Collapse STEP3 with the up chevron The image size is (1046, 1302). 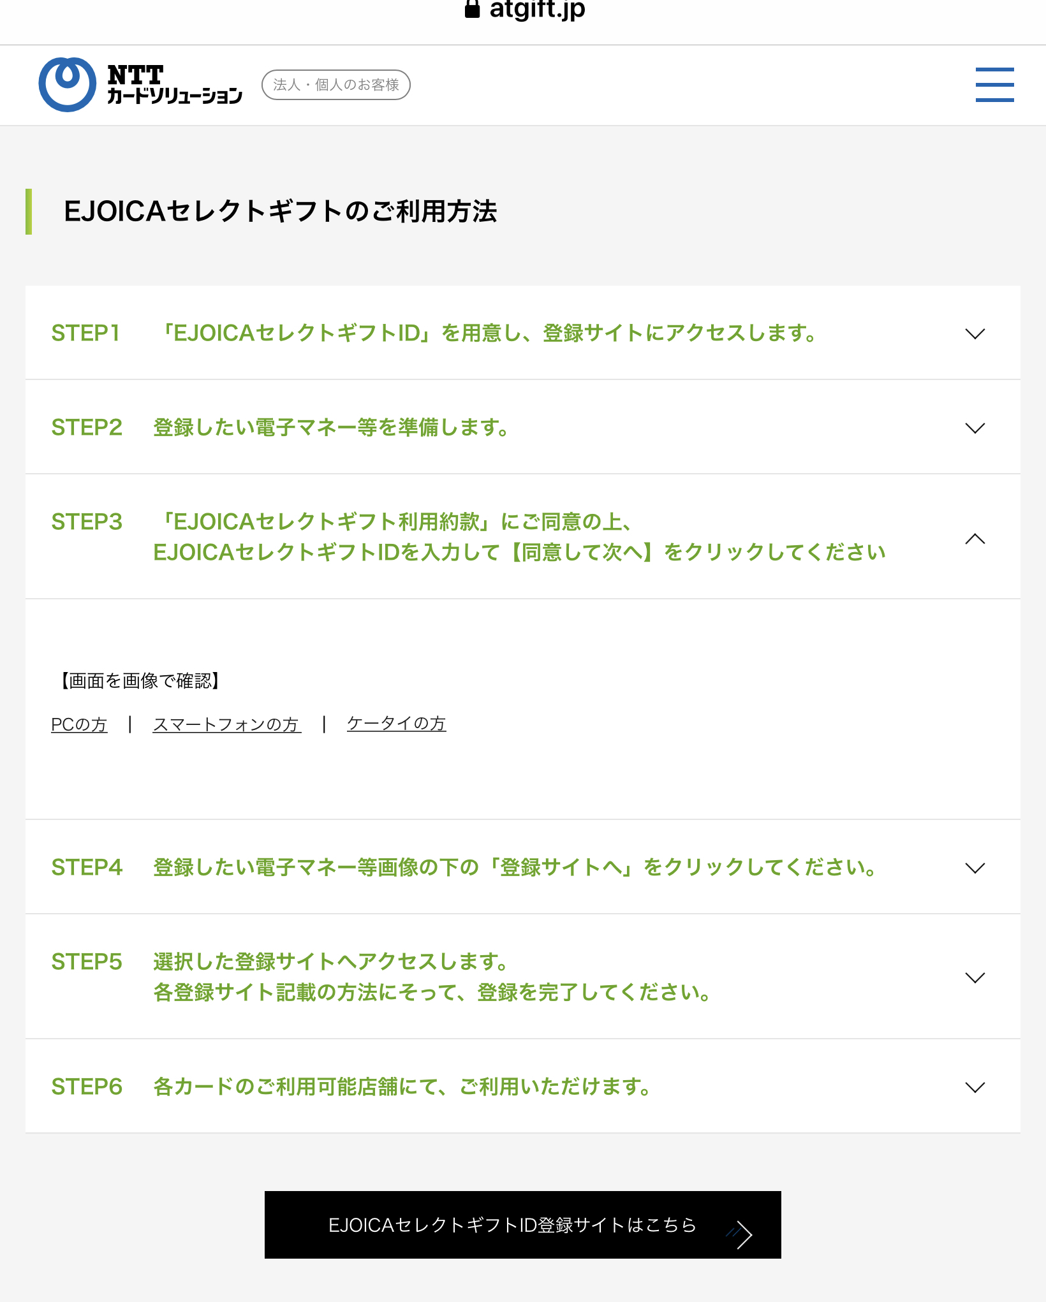(975, 539)
